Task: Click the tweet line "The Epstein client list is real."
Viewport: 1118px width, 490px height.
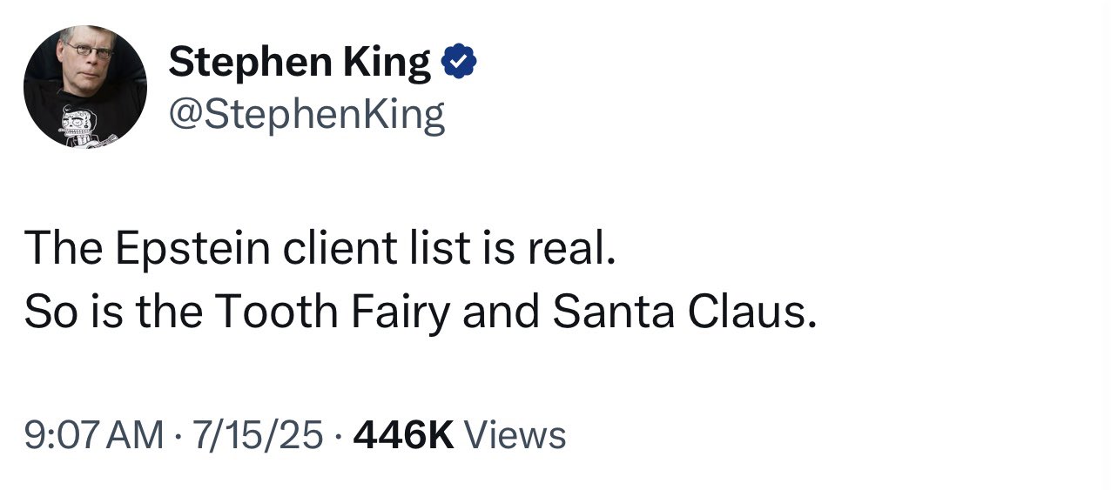Action: click(x=320, y=249)
